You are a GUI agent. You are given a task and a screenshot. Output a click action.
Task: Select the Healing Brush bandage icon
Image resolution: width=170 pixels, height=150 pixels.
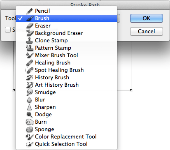tap(30, 62)
